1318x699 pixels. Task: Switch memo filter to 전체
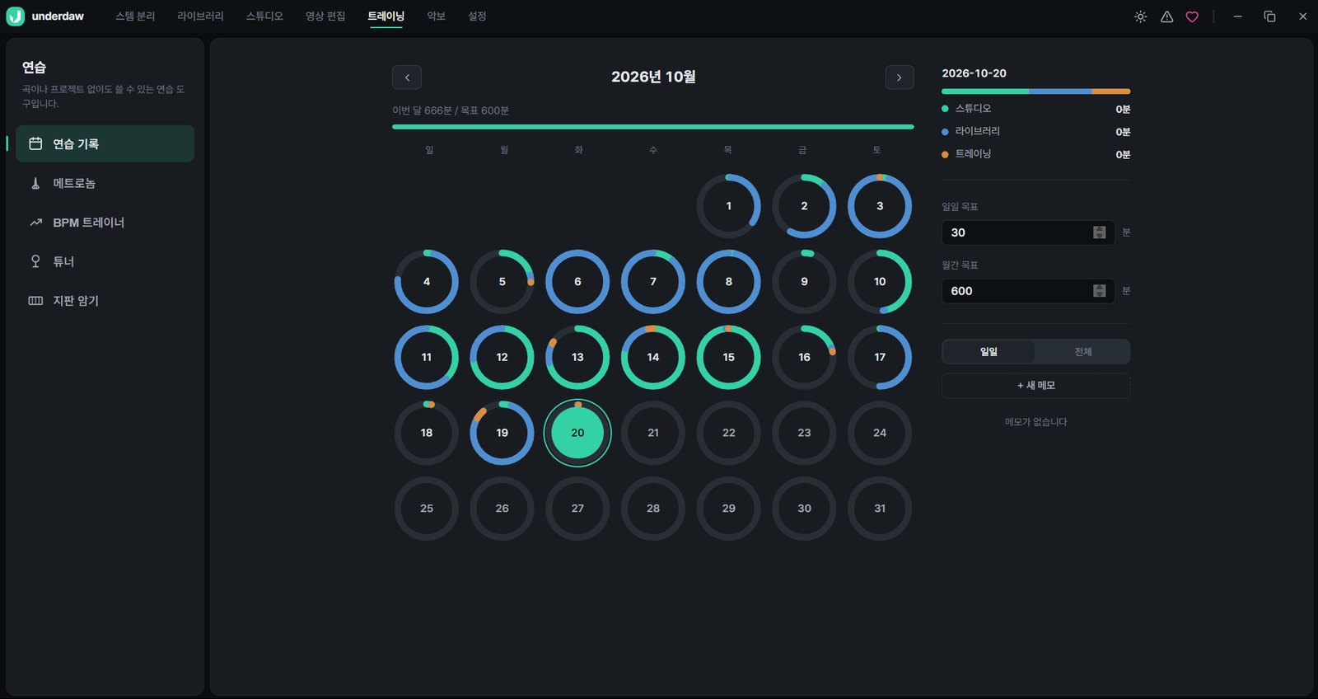point(1082,352)
